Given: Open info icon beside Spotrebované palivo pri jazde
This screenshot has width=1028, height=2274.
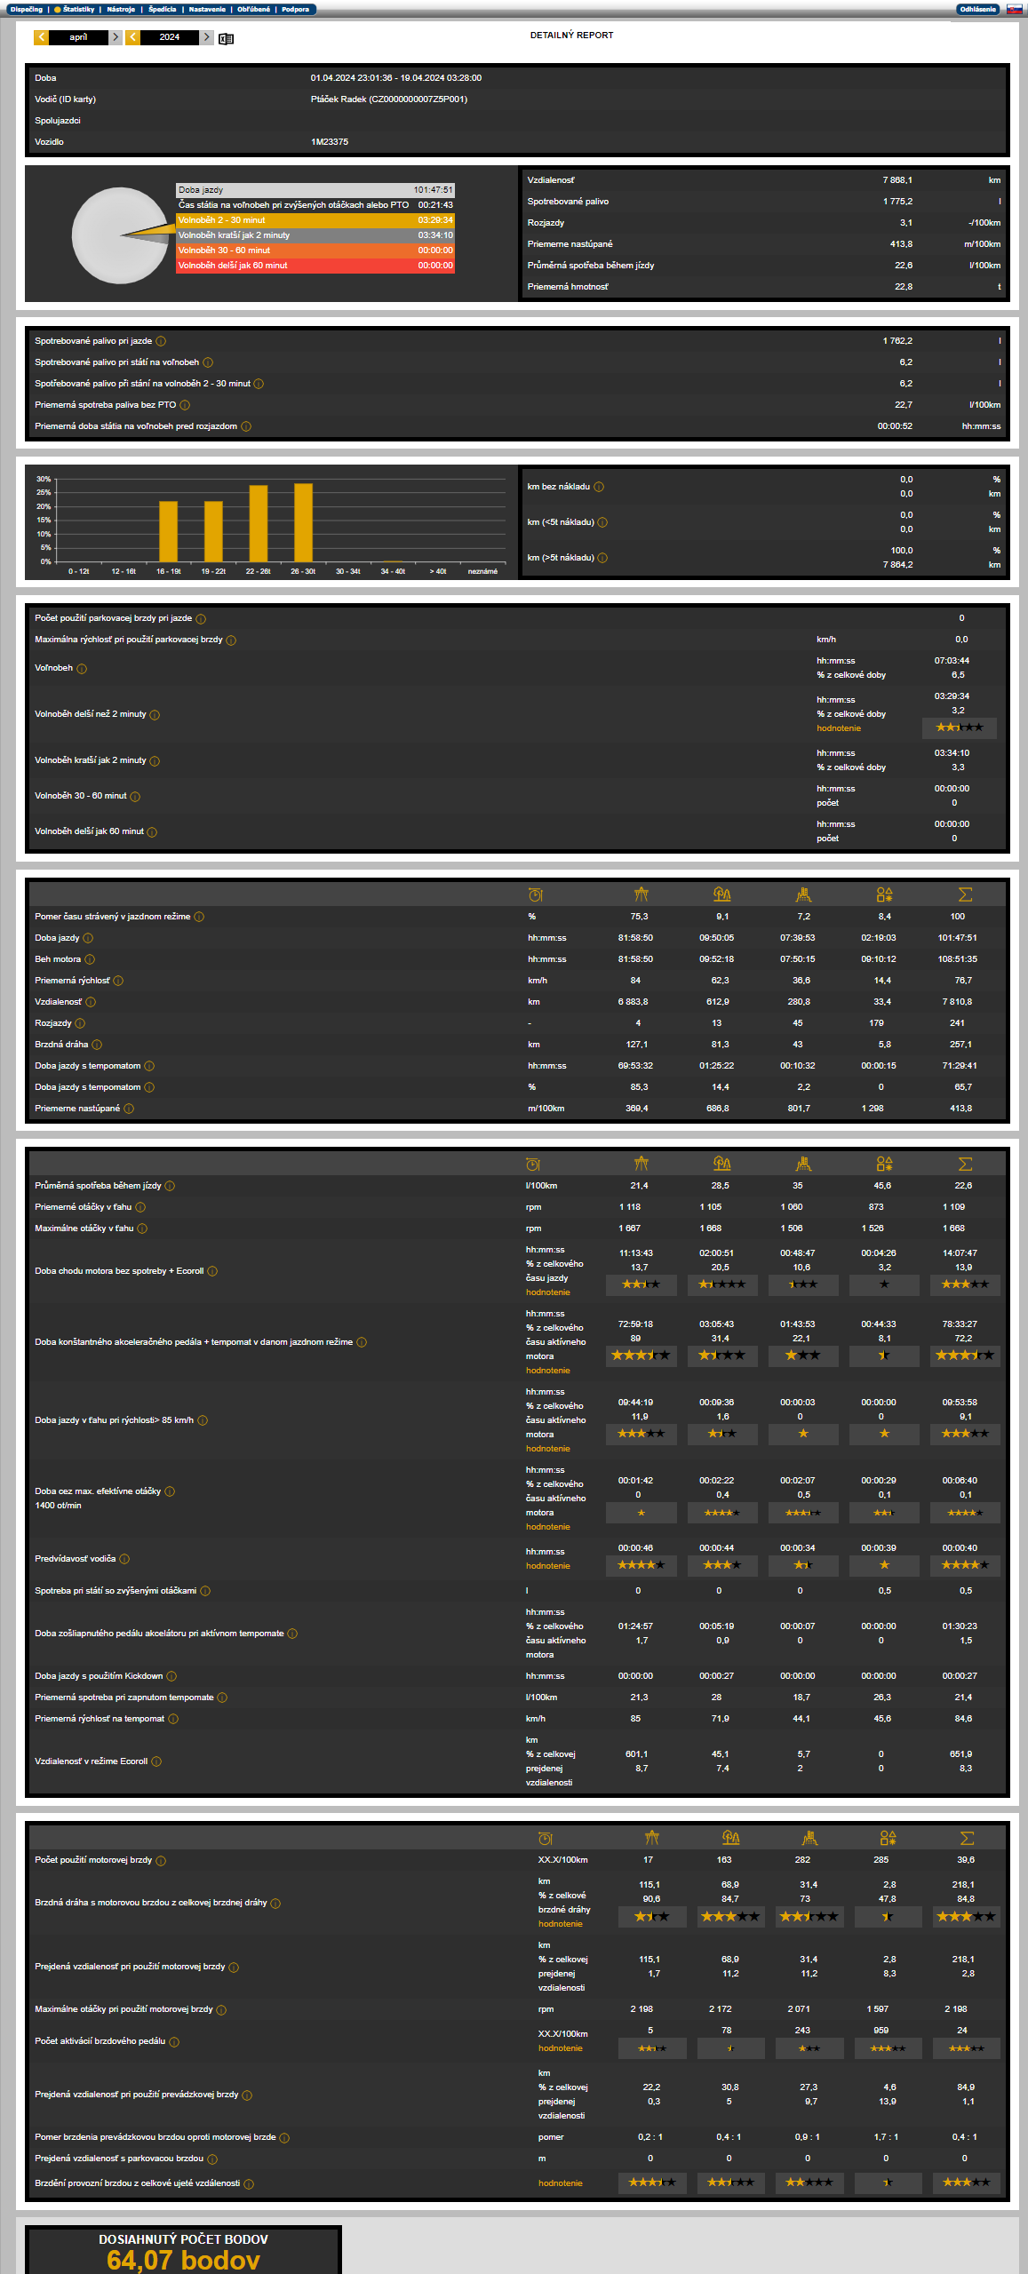Looking at the screenshot, I should pos(161,341).
